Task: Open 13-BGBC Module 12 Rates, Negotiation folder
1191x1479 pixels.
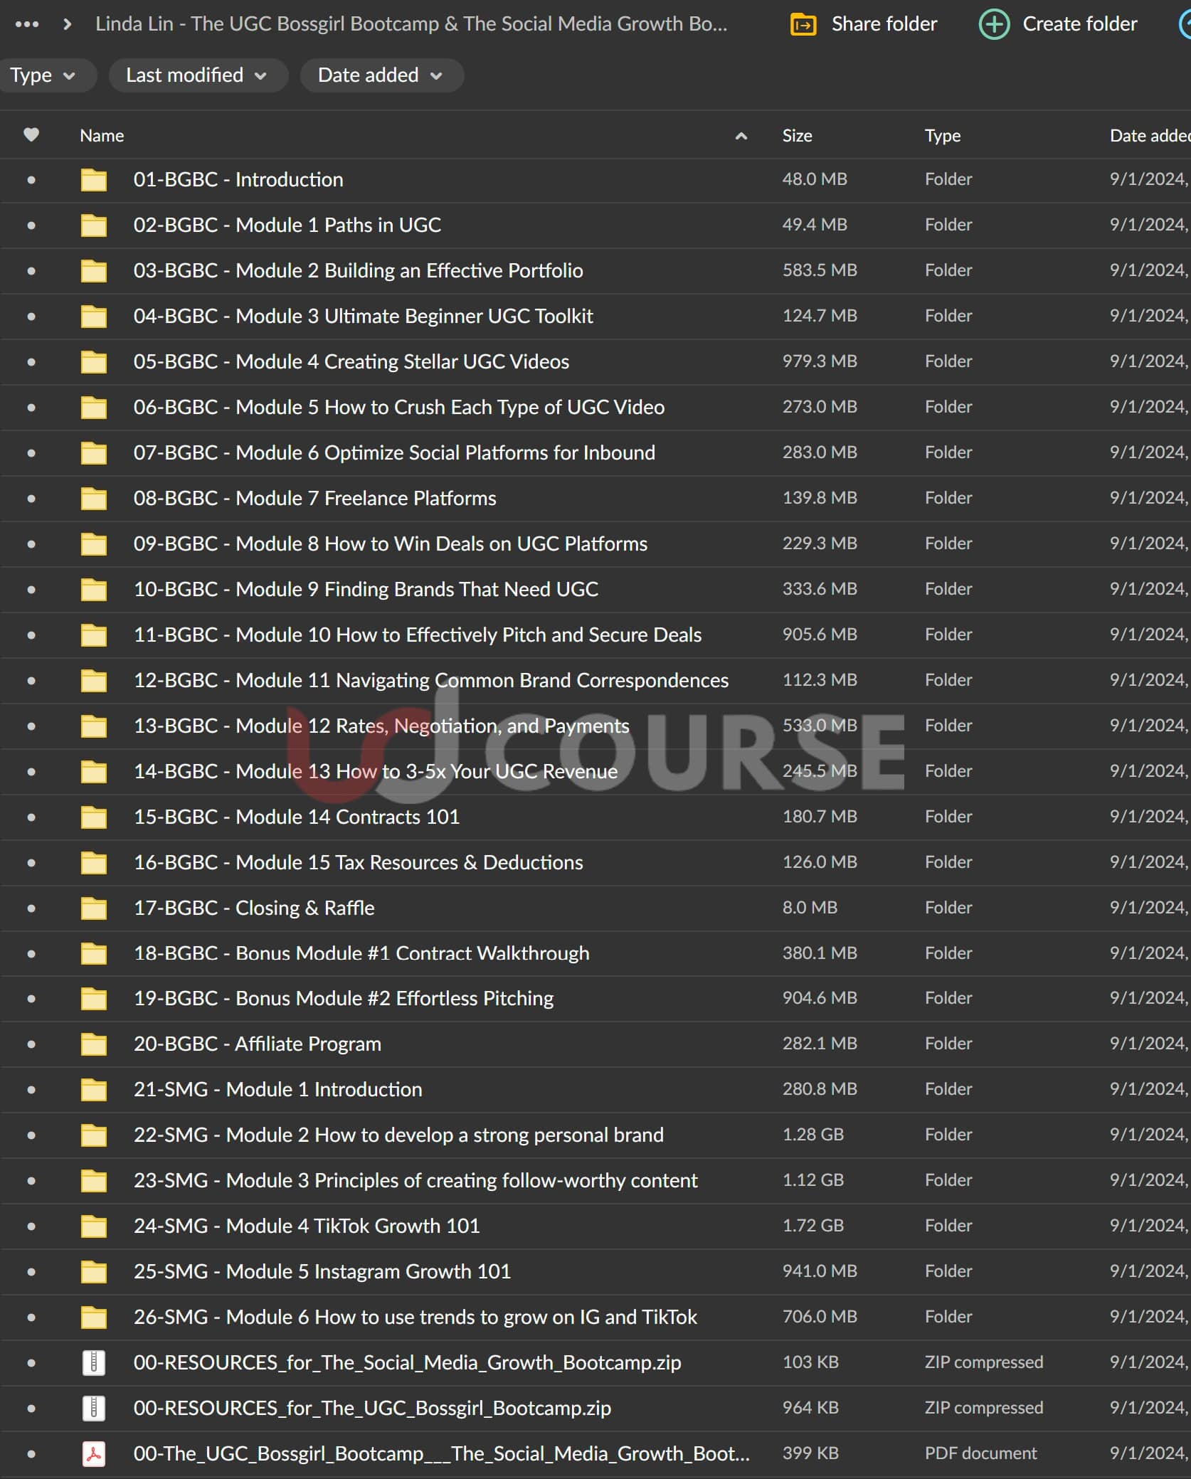Action: coord(381,726)
